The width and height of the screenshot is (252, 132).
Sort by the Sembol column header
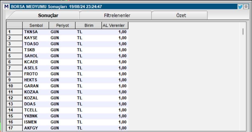[36, 26]
